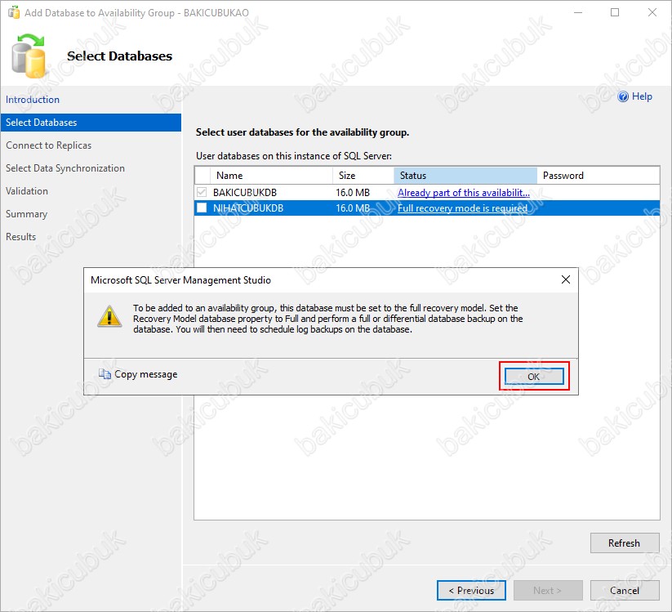
Task: Sort by the Name column header
Action: pos(271,176)
